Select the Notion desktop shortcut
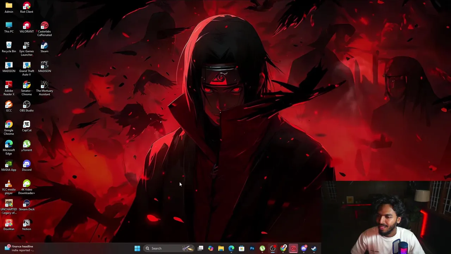 (x=26, y=225)
